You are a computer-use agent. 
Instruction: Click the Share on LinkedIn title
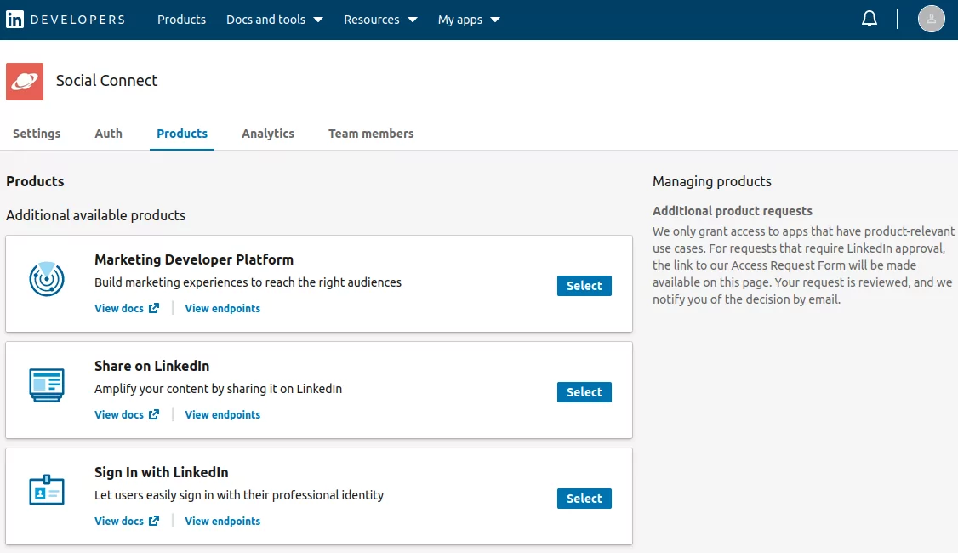[151, 366]
